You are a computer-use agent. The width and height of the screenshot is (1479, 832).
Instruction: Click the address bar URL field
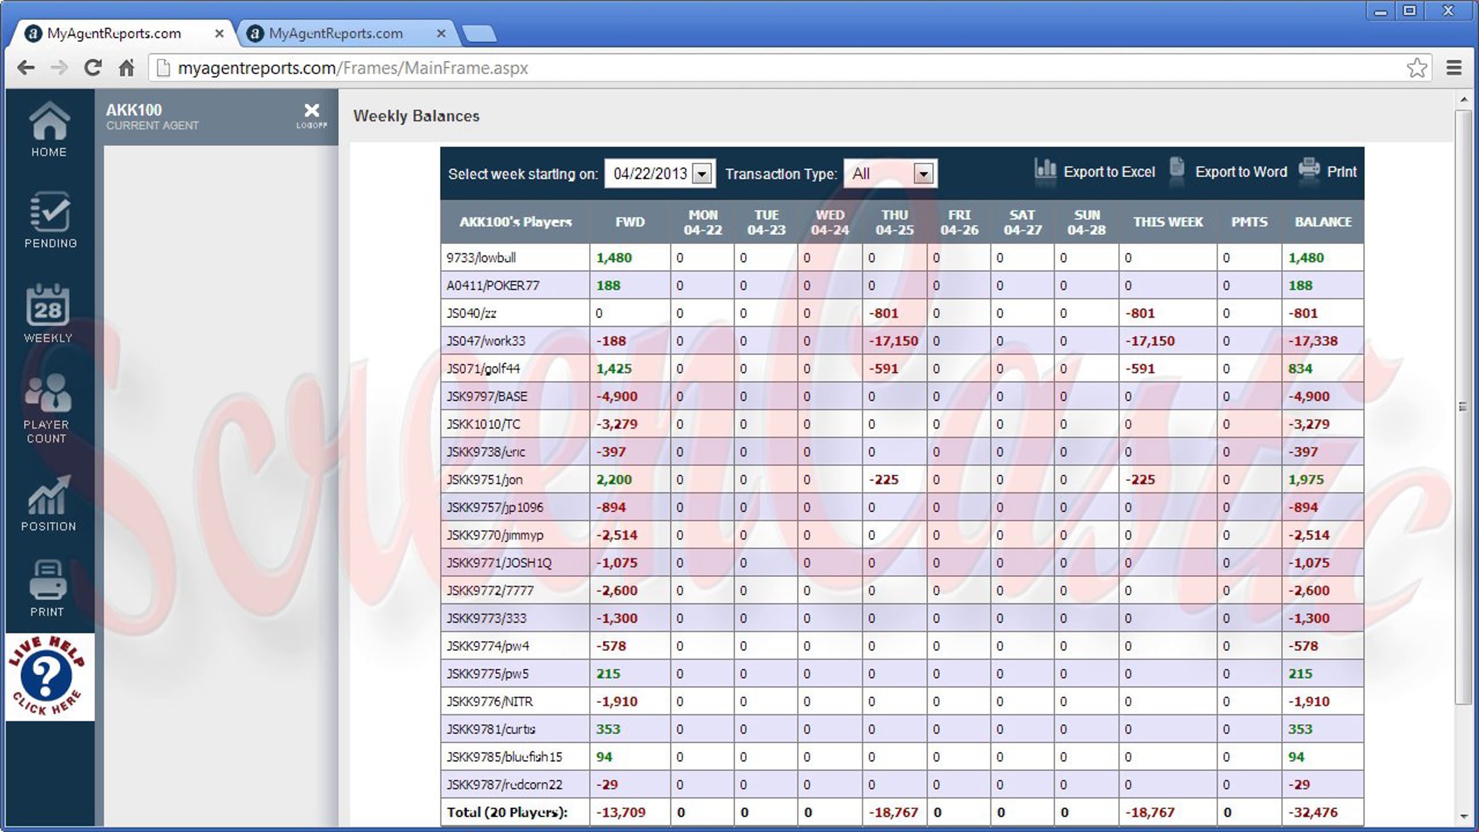point(780,68)
